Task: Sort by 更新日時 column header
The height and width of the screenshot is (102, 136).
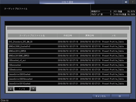Action: coord(90,35)
